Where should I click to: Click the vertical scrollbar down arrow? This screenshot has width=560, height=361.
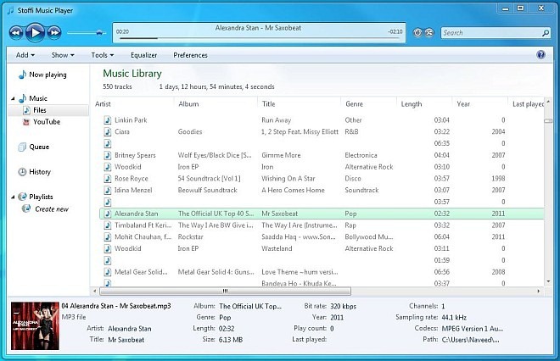coord(548,281)
